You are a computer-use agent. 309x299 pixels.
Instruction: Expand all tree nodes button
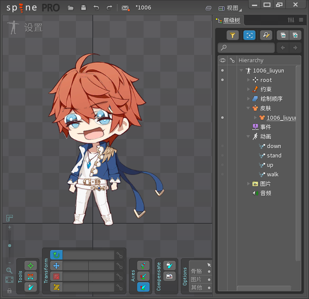295,35
